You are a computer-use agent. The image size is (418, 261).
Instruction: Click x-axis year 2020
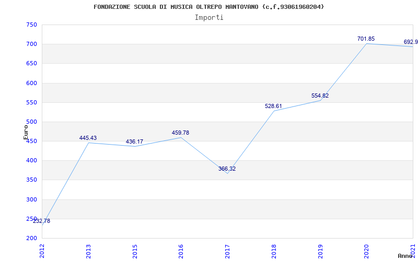367,251
